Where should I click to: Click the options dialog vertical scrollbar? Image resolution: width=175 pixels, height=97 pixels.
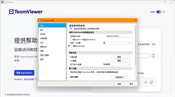point(135,46)
